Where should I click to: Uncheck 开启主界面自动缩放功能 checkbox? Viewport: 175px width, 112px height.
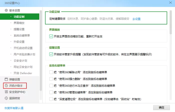[x=51, y=36]
